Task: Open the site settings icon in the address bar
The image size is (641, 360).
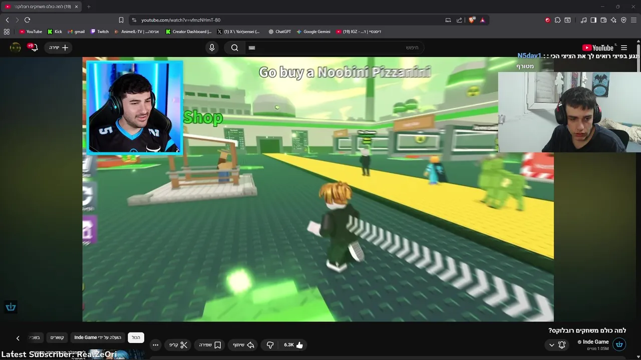Action: pos(134,20)
